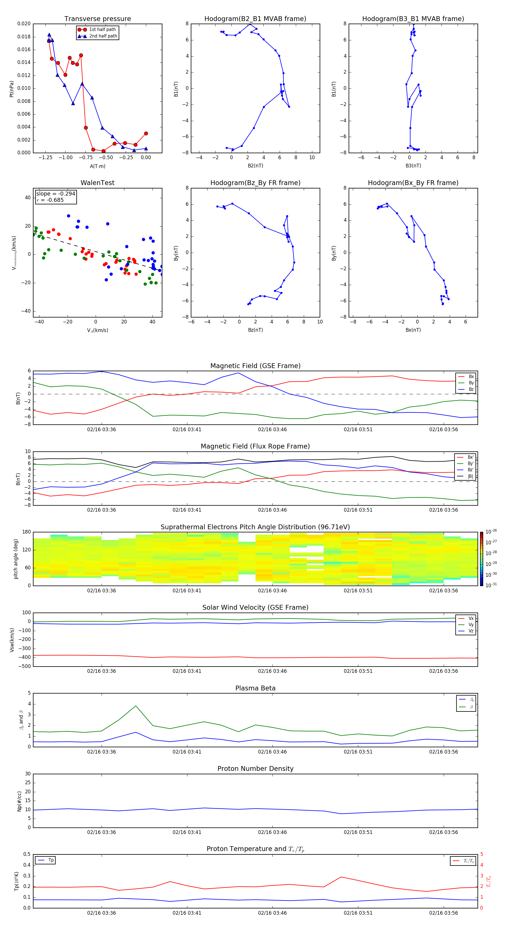Click the 'Hodogram(Bx_By FR frame)' title

(413, 183)
